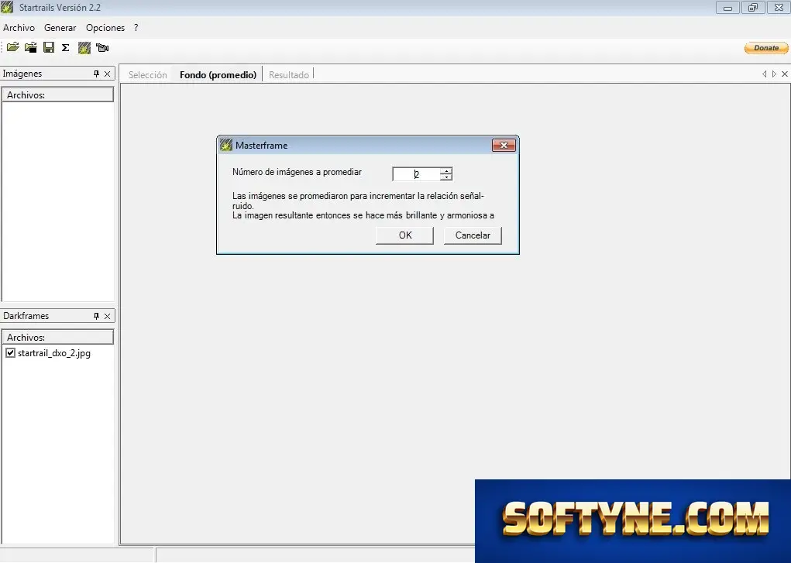Click the Sigma average images icon
This screenshot has width=791, height=563.
66,47
